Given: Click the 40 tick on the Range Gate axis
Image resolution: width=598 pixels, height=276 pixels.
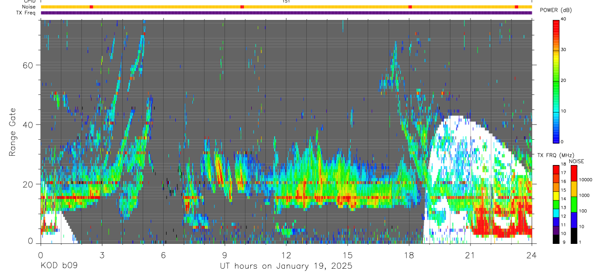Looking at the screenshot, I should coord(28,125).
